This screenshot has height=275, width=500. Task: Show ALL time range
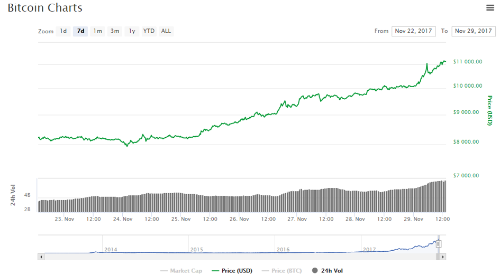(166, 31)
